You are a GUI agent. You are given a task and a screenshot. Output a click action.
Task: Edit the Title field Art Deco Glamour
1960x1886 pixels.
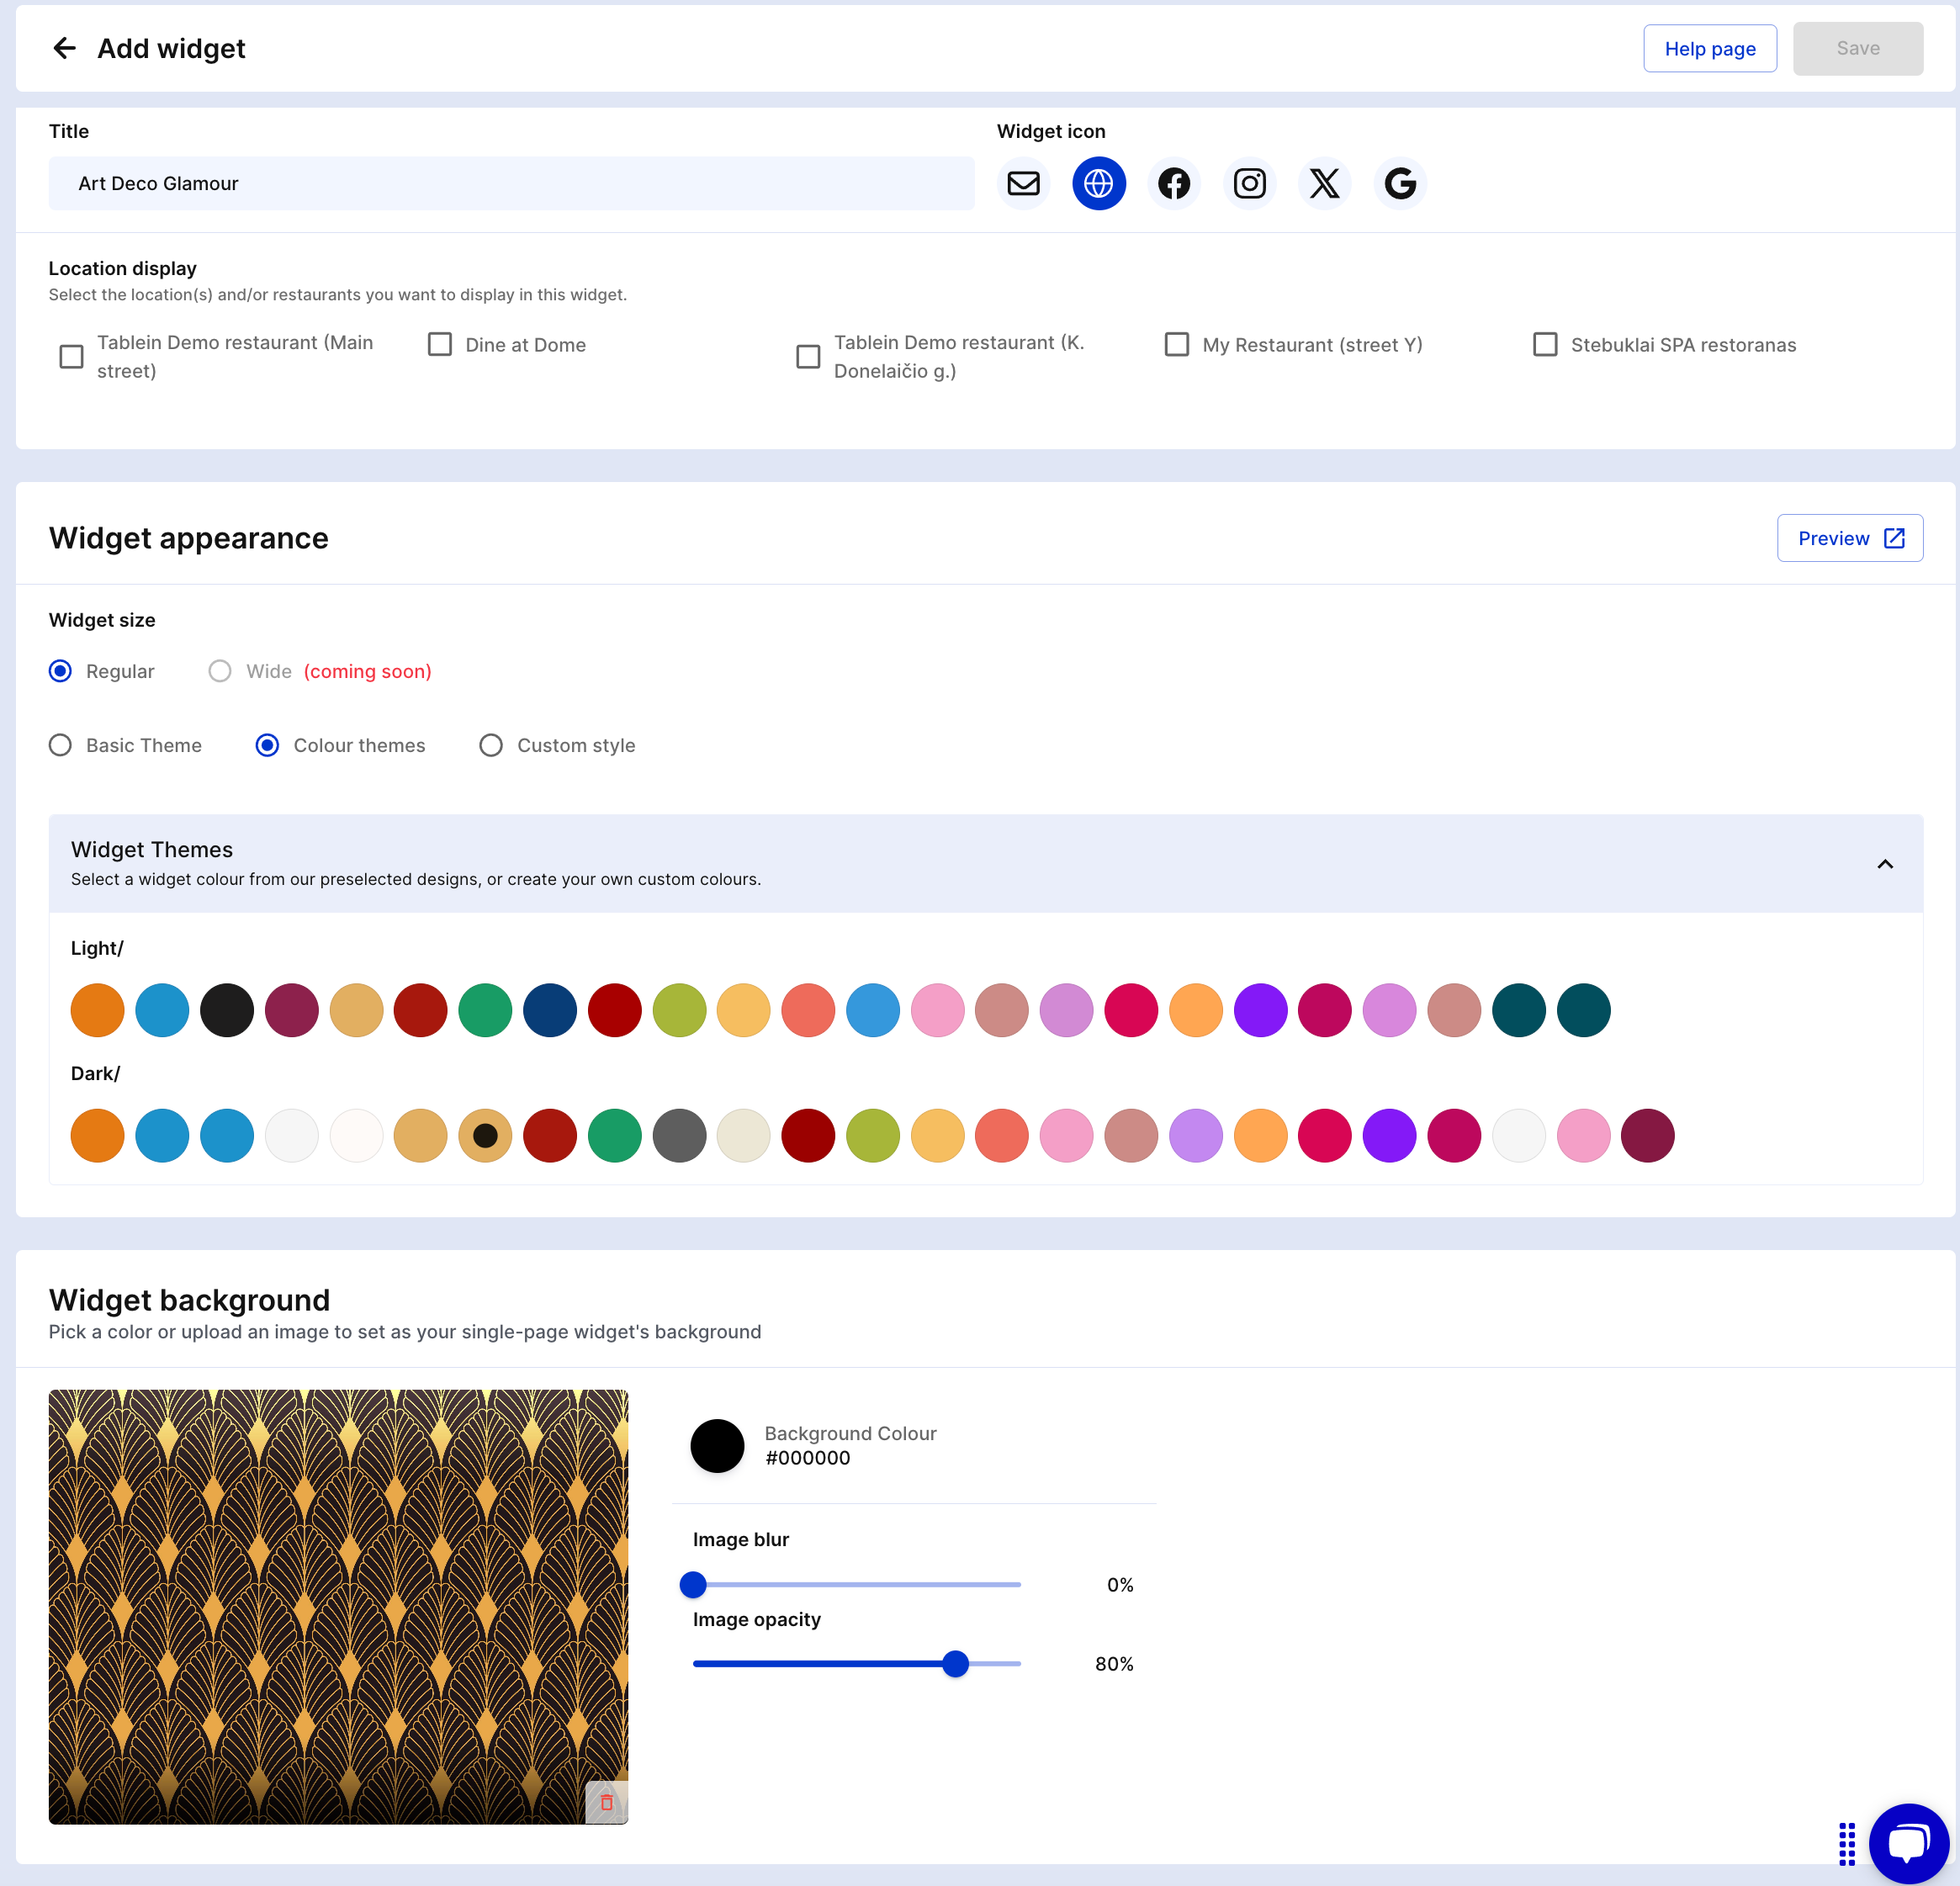511,184
